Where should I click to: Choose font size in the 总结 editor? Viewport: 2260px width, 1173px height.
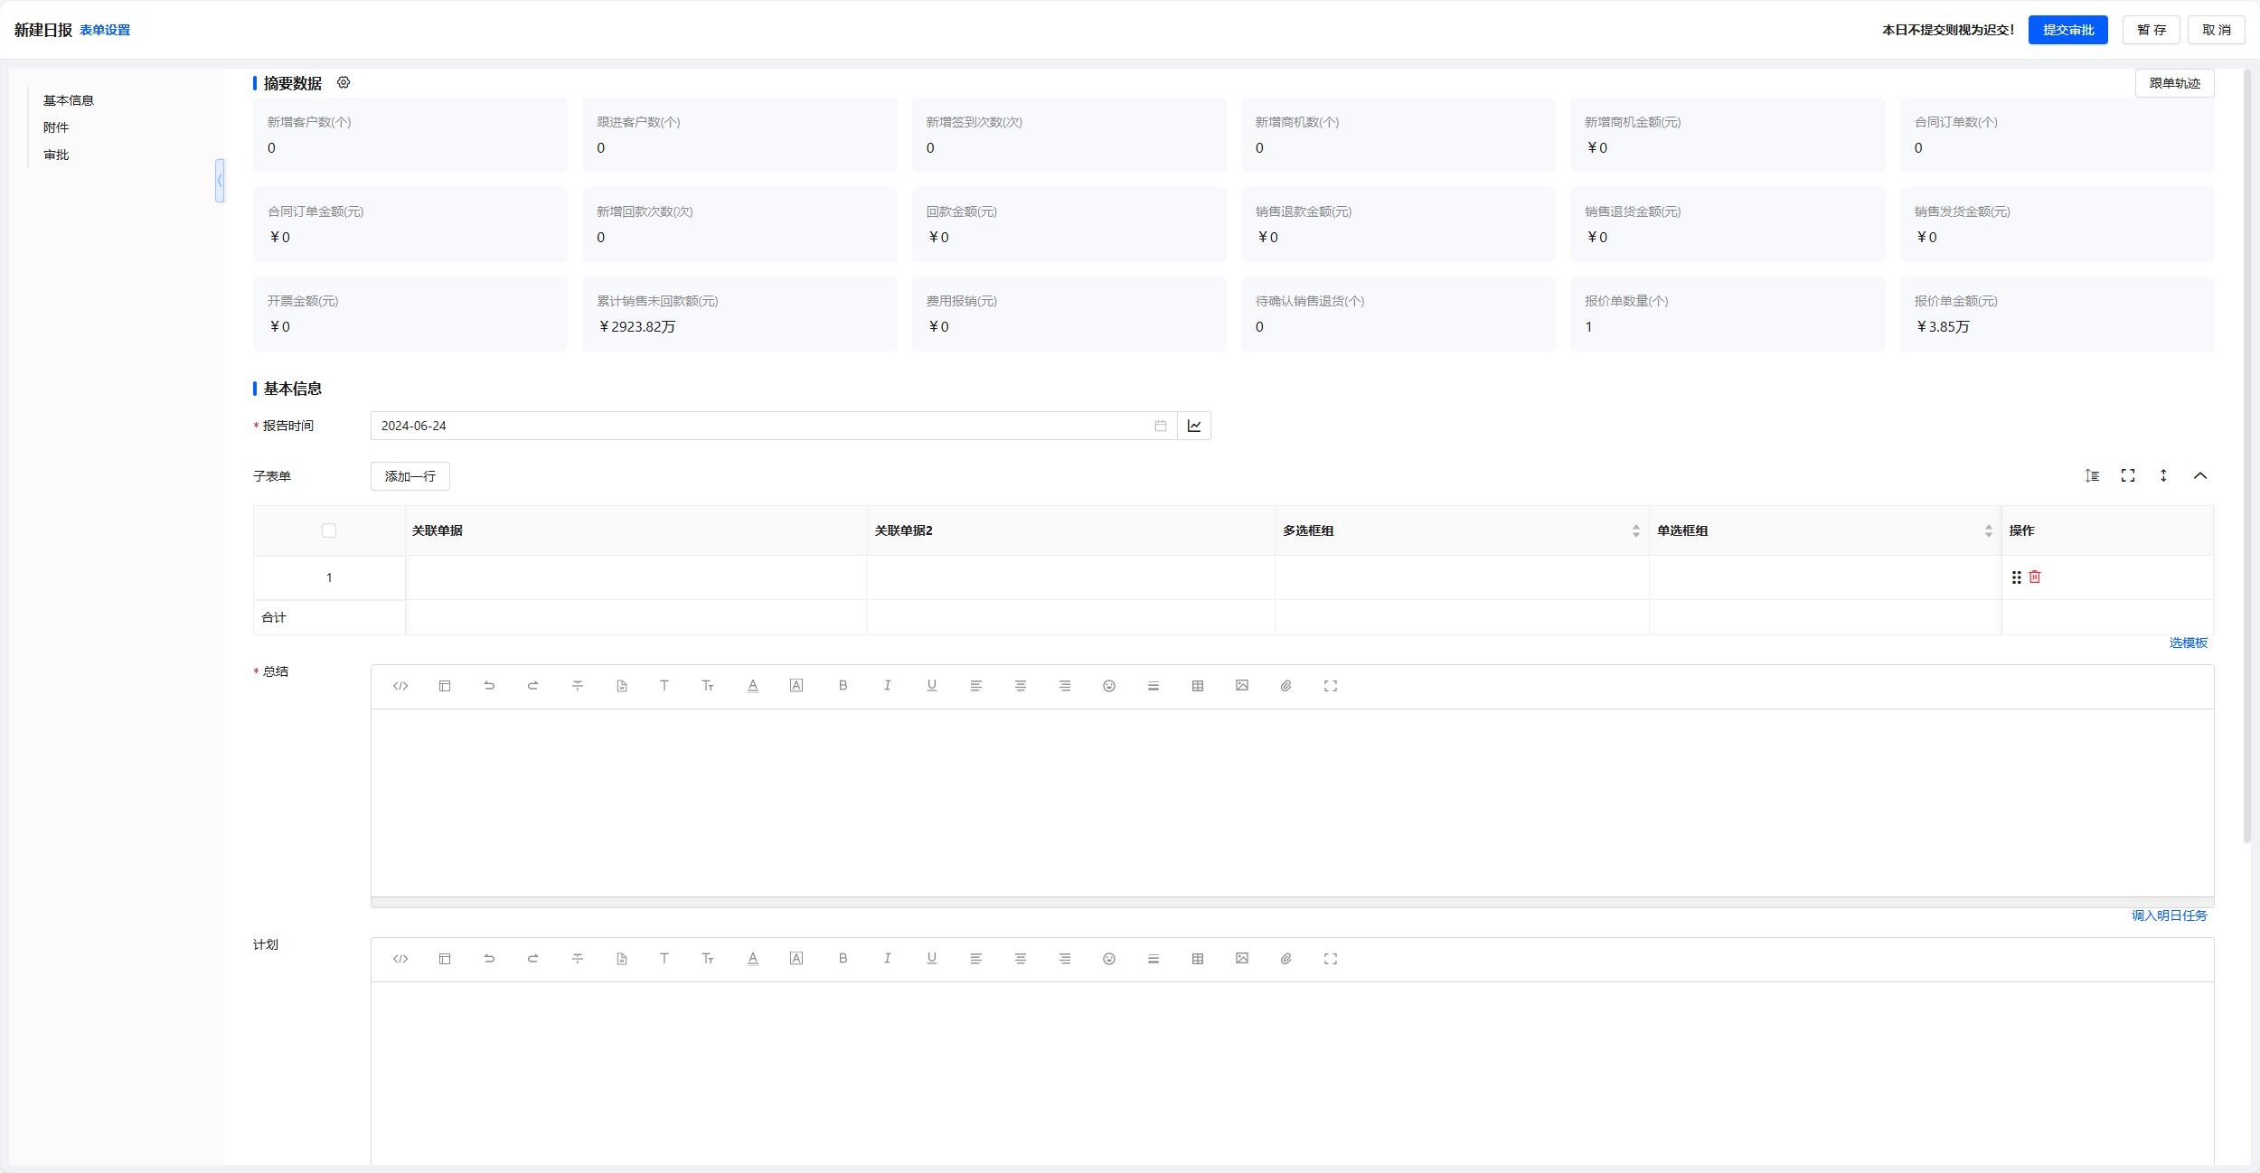[x=708, y=686]
